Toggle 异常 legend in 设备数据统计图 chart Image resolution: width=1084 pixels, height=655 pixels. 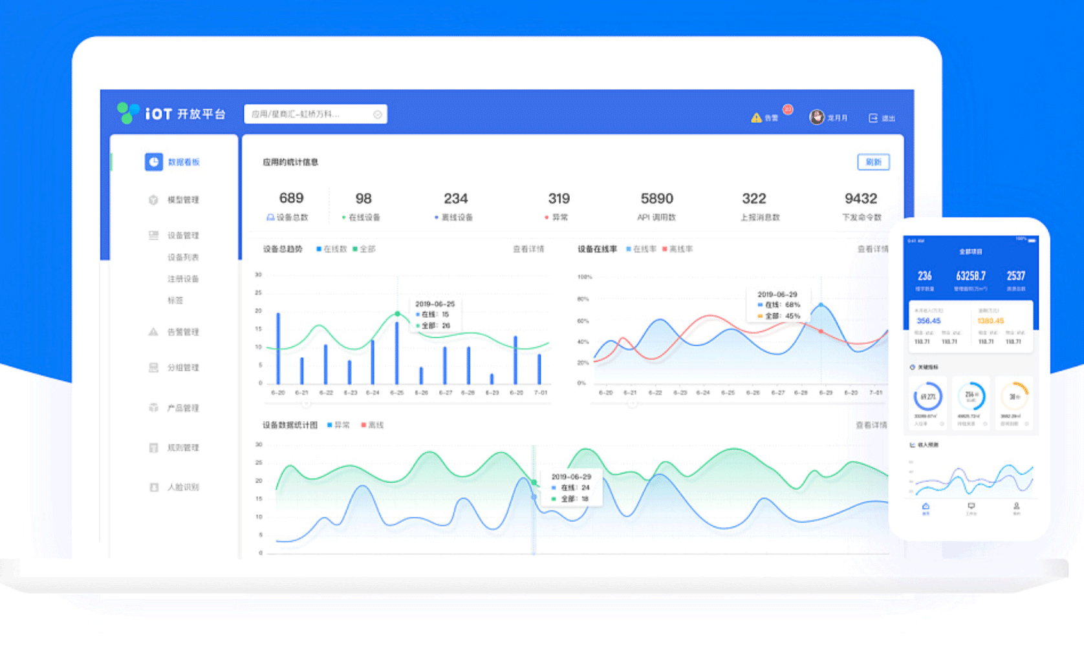338,425
